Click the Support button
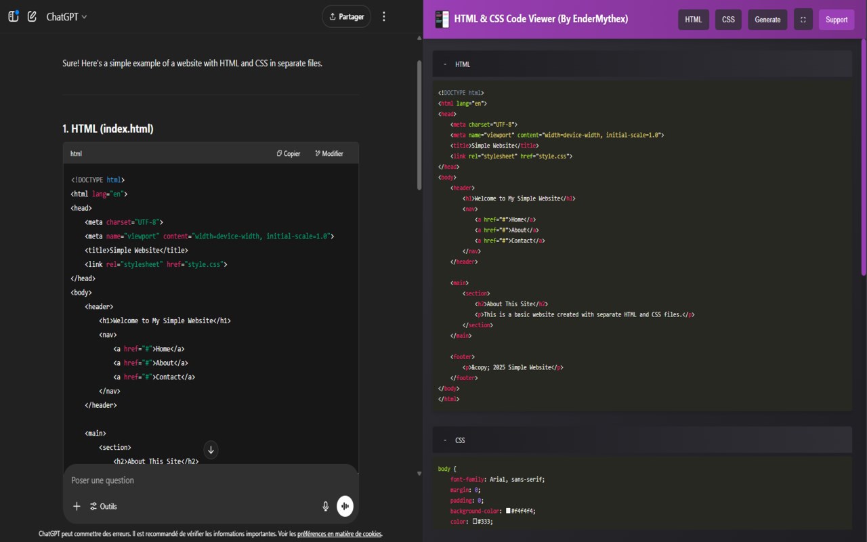 click(837, 20)
